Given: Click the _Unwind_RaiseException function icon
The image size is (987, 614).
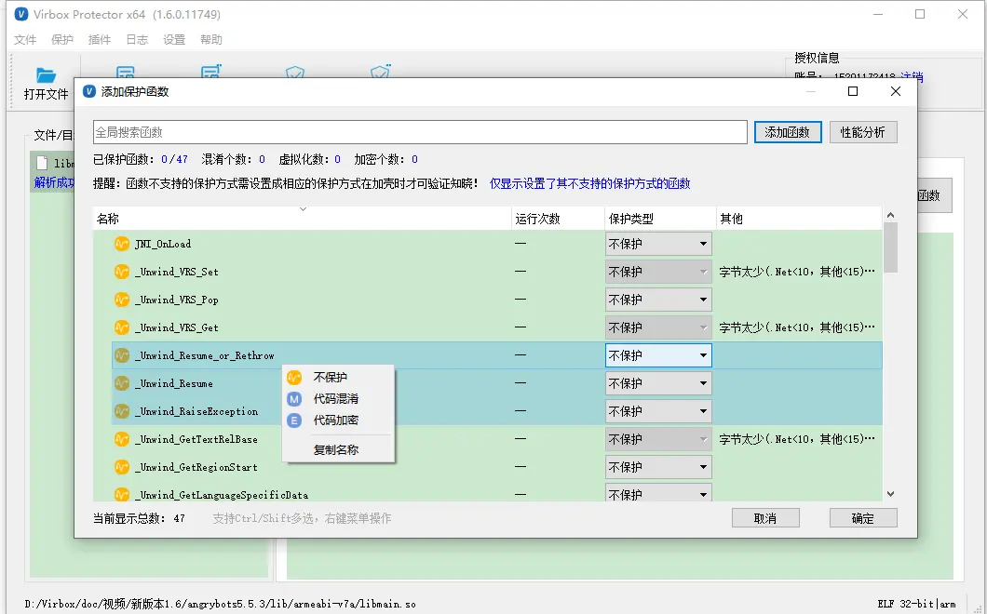Looking at the screenshot, I should tap(121, 411).
